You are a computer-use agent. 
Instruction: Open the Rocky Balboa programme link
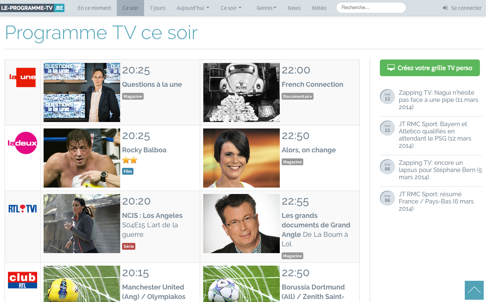144,150
